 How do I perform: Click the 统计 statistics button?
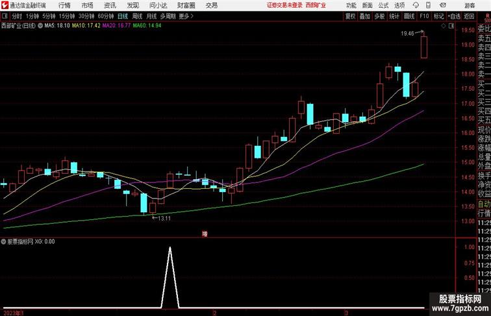pos(394,16)
